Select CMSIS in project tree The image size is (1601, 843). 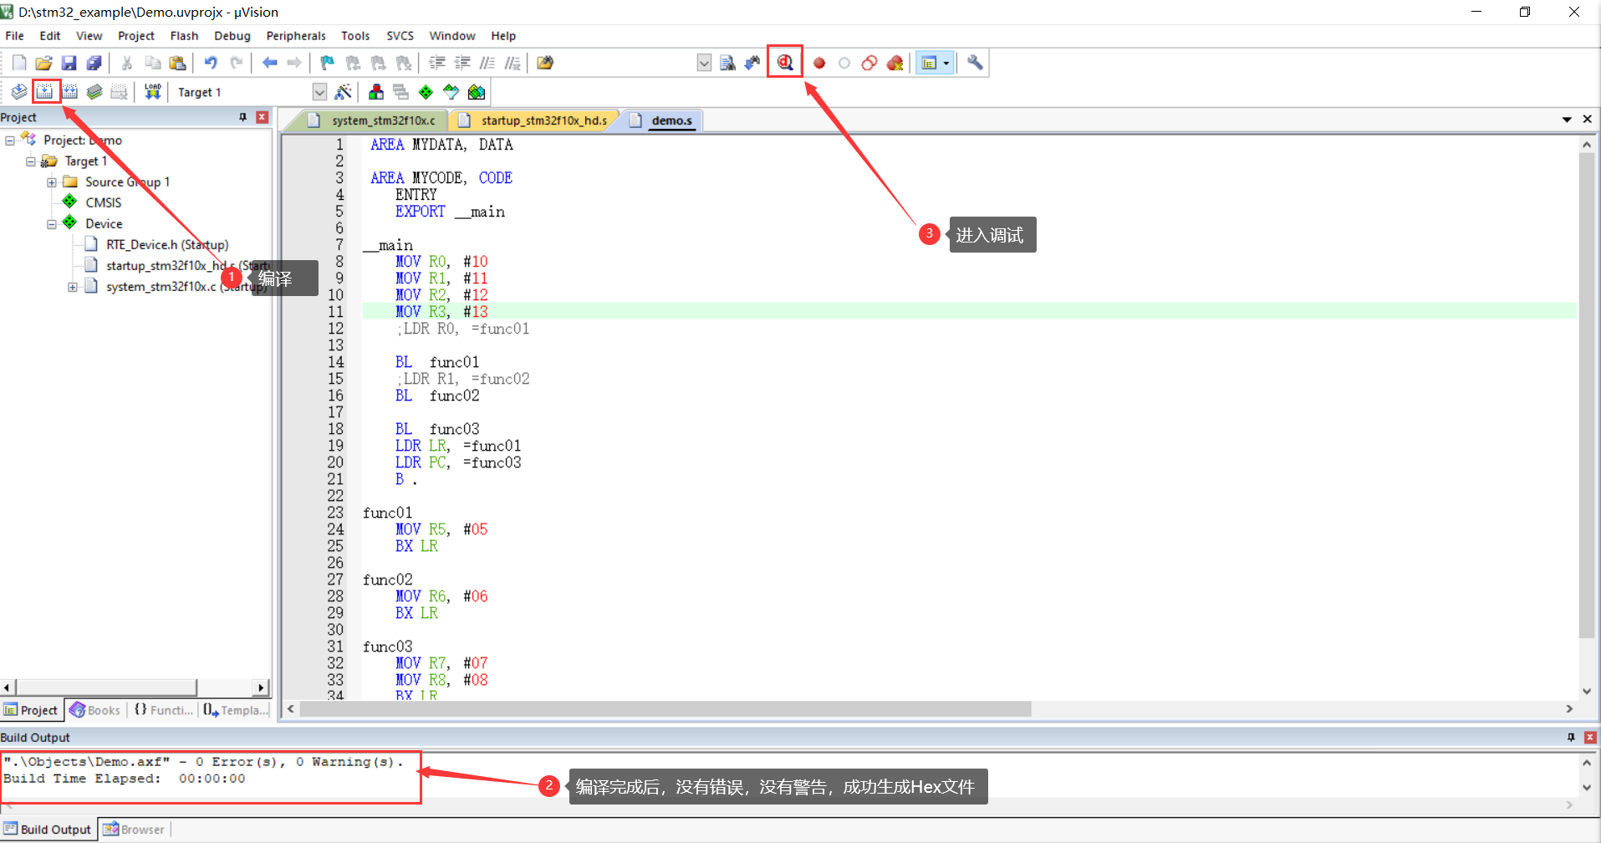pos(103,203)
